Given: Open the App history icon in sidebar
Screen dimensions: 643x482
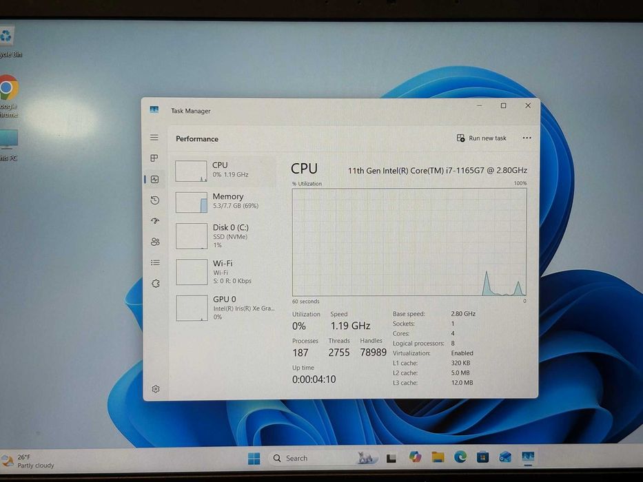Looking at the screenshot, I should tap(154, 200).
